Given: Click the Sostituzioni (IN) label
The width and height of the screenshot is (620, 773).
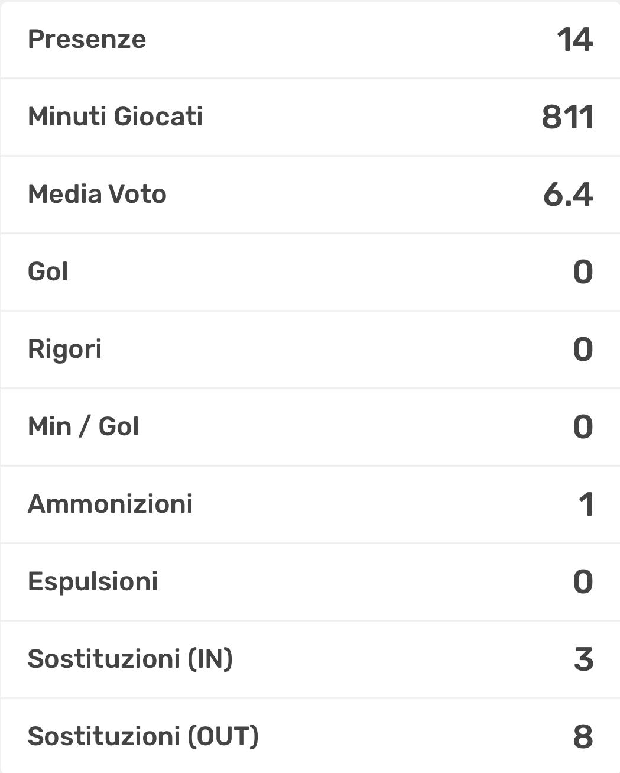Looking at the screenshot, I should click(x=130, y=659).
